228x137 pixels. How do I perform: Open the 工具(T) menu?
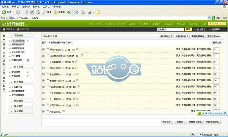point(47,7)
